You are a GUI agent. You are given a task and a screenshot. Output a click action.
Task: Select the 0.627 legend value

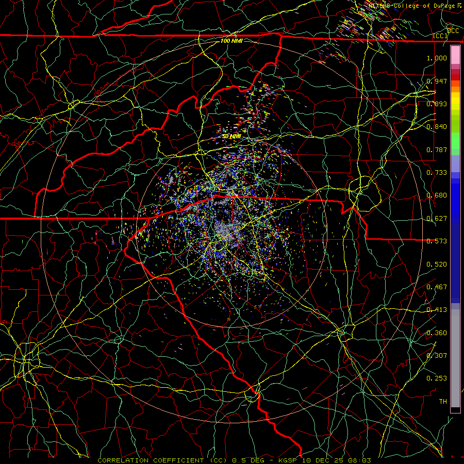437,219
